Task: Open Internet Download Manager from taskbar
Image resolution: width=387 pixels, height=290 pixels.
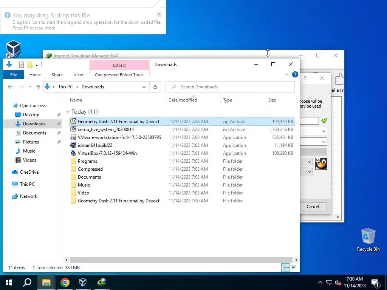Action: tap(102, 282)
